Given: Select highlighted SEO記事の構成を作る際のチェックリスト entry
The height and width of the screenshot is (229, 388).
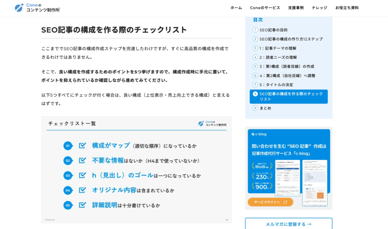Looking at the screenshot, I should 289,96.
